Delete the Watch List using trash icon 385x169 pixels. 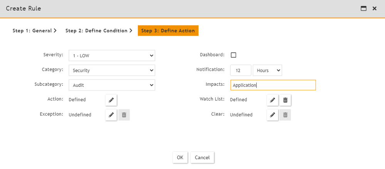click(x=285, y=100)
